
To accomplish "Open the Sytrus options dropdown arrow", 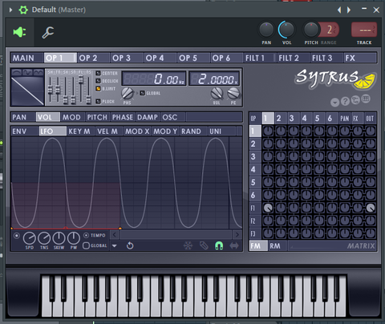I will tap(334, 102).
